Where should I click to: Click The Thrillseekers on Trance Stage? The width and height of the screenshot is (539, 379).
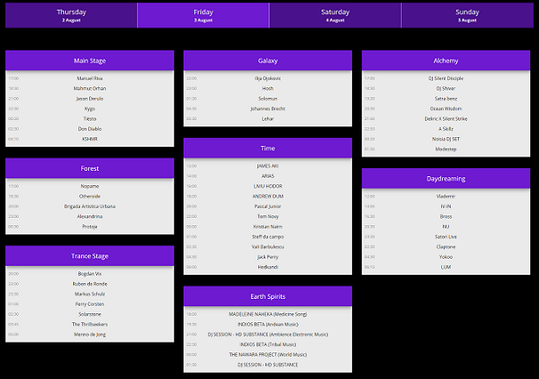pyautogui.click(x=90, y=324)
